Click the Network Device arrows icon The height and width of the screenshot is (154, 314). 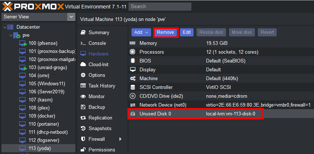pyautogui.click(x=132, y=105)
